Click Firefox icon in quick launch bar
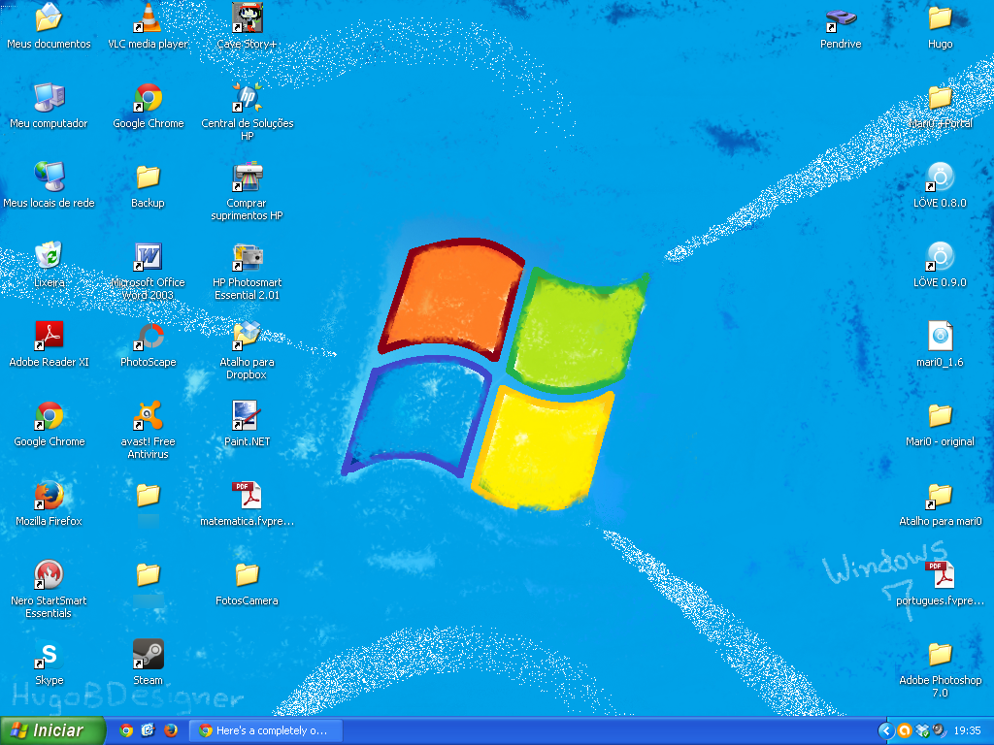Viewport: 994px width, 745px height. pos(171,730)
